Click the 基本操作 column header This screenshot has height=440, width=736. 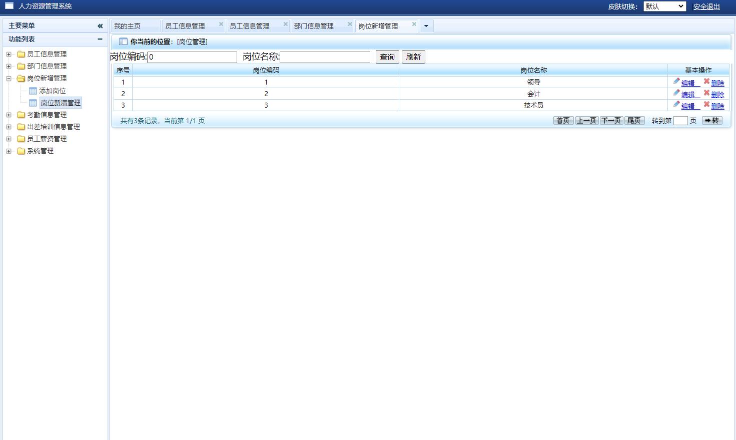(698, 70)
